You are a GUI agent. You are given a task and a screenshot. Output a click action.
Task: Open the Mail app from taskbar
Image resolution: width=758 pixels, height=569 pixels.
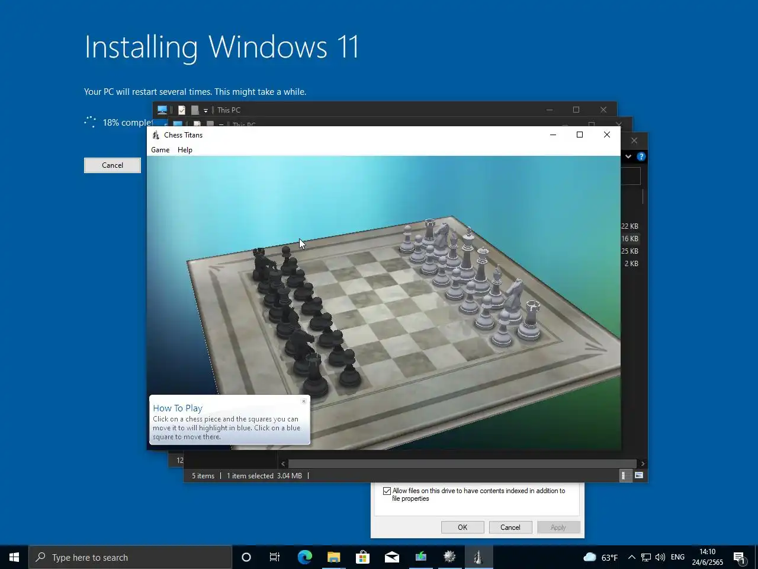point(391,557)
